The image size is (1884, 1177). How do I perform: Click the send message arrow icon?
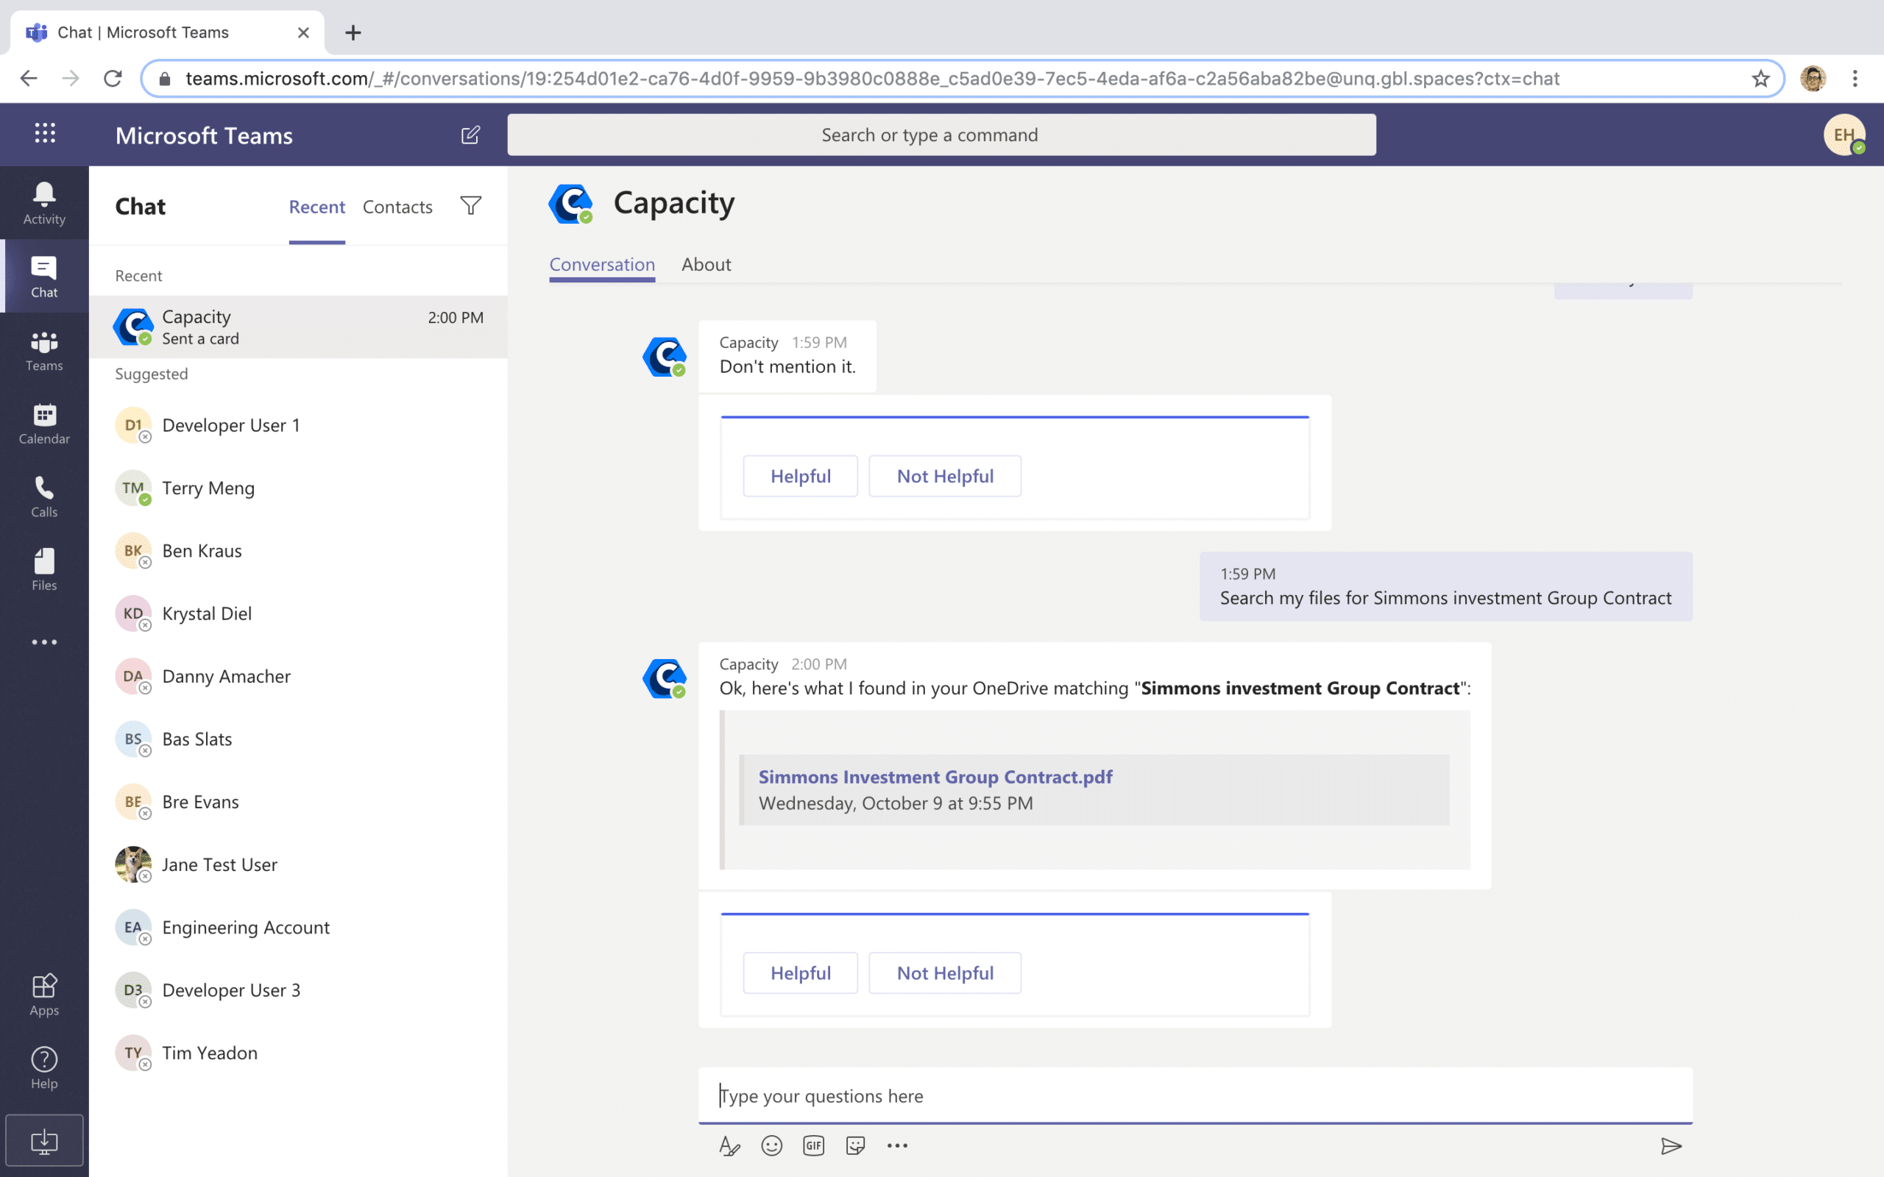point(1671,1146)
